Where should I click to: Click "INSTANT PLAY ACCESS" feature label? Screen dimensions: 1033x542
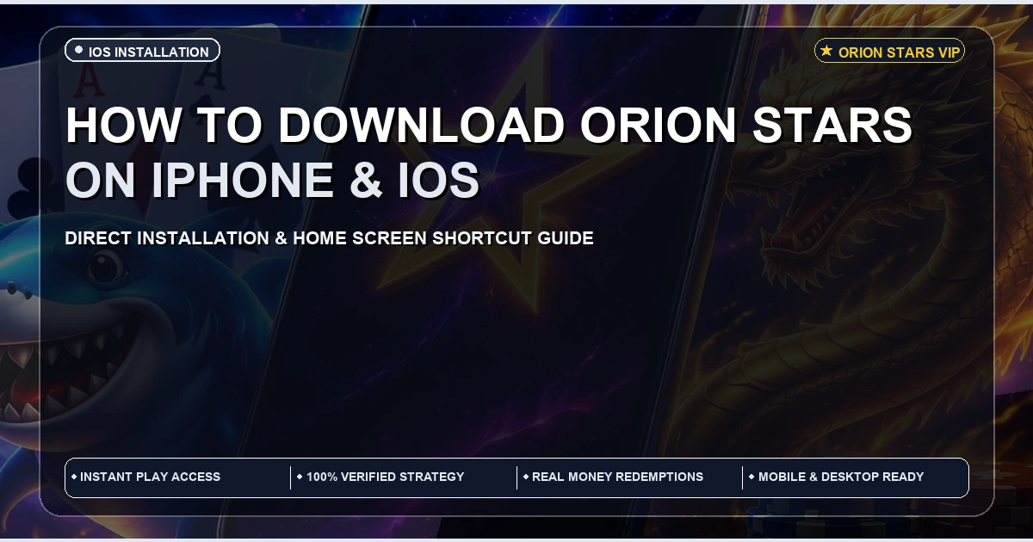click(x=150, y=477)
